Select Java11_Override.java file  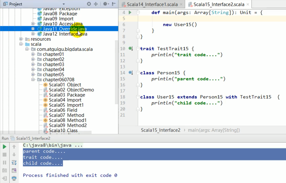point(64,29)
